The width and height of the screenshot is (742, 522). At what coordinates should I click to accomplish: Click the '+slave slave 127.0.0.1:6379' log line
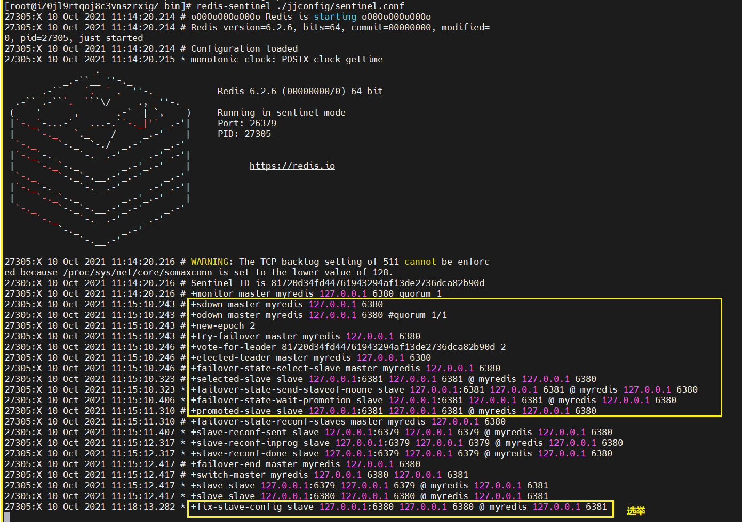(x=370, y=485)
